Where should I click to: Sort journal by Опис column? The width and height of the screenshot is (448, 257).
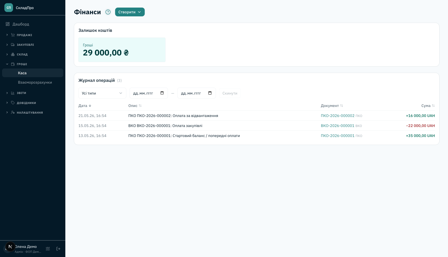point(135,106)
